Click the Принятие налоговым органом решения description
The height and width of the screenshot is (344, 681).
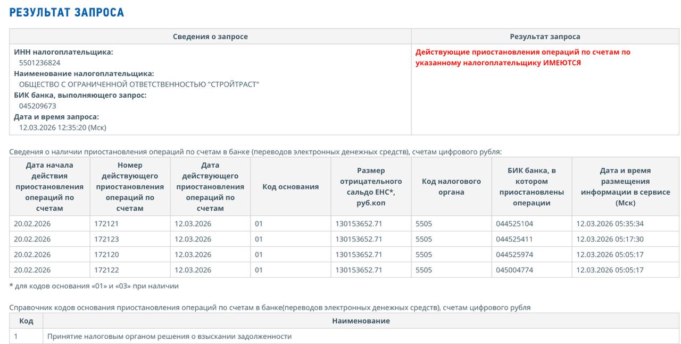[x=169, y=336]
